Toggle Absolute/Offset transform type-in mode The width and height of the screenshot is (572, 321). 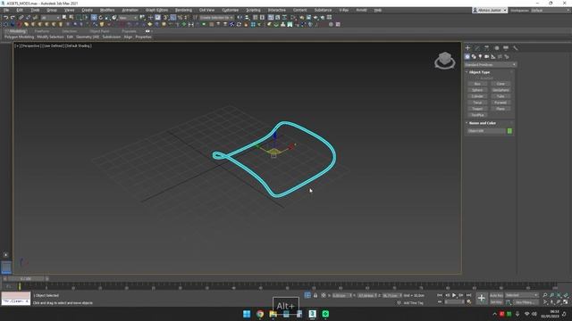pos(324,295)
